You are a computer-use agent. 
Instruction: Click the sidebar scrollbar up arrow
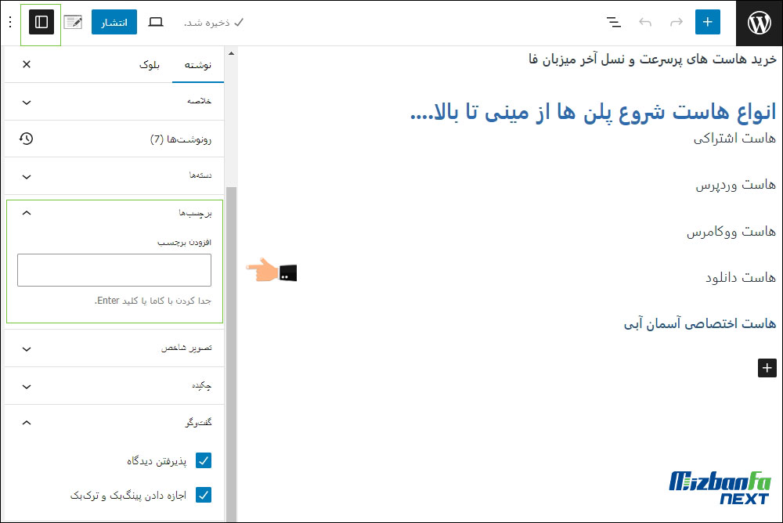[231, 53]
